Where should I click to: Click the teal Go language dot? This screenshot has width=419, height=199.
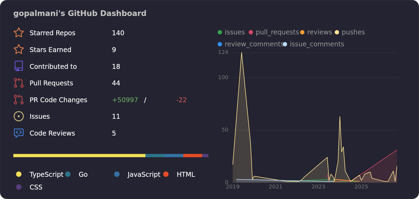click(68, 174)
